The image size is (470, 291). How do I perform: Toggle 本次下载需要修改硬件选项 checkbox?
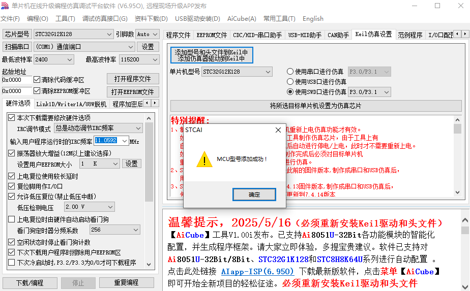[x=11, y=118]
